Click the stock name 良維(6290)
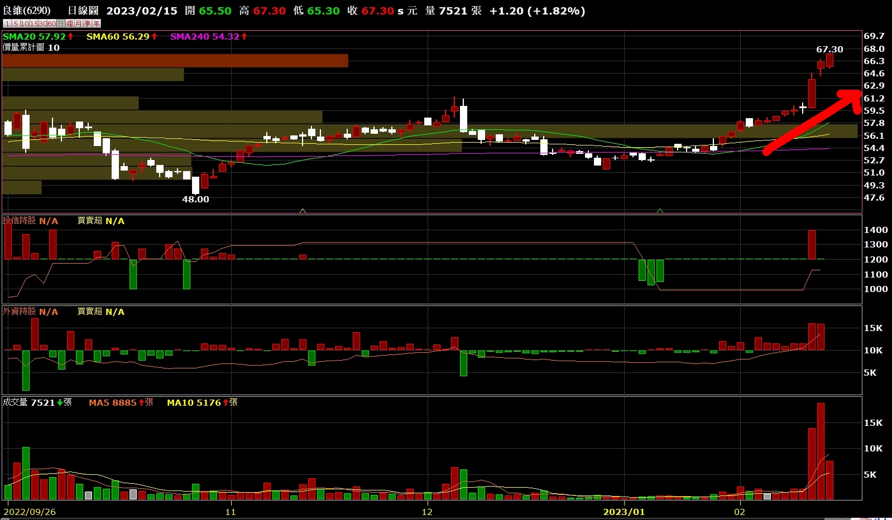This screenshot has width=892, height=520. click(x=26, y=11)
